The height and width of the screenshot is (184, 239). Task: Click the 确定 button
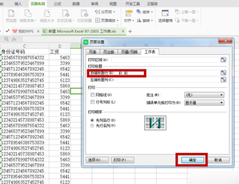[192, 160]
